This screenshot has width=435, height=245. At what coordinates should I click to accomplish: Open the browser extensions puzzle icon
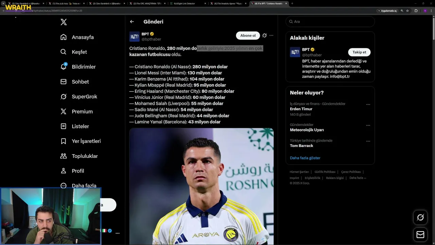point(416,11)
